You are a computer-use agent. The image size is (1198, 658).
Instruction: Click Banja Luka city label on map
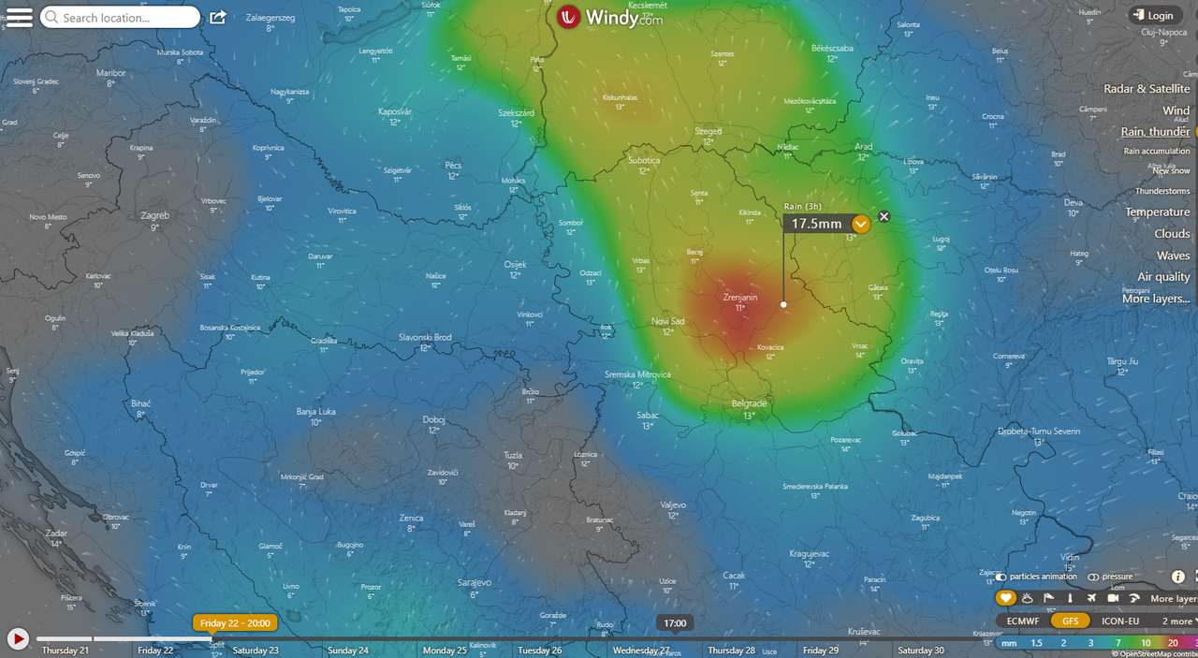point(315,411)
